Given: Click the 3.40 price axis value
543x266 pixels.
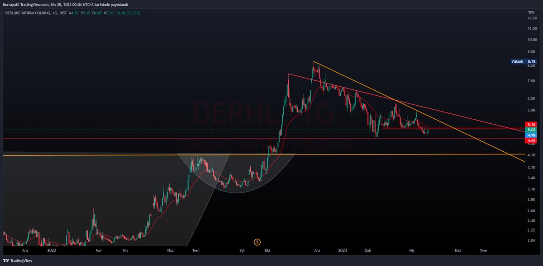Looking at the screenshot, I should [x=532, y=177].
